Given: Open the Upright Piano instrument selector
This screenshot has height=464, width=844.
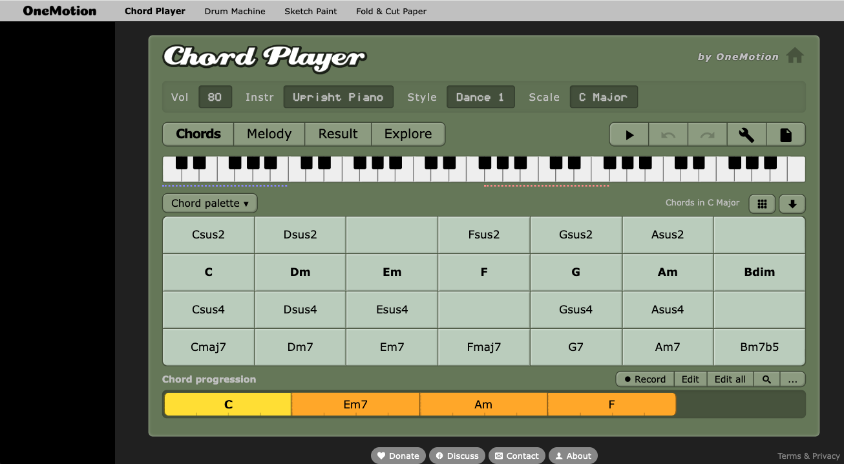Looking at the screenshot, I should (x=338, y=97).
